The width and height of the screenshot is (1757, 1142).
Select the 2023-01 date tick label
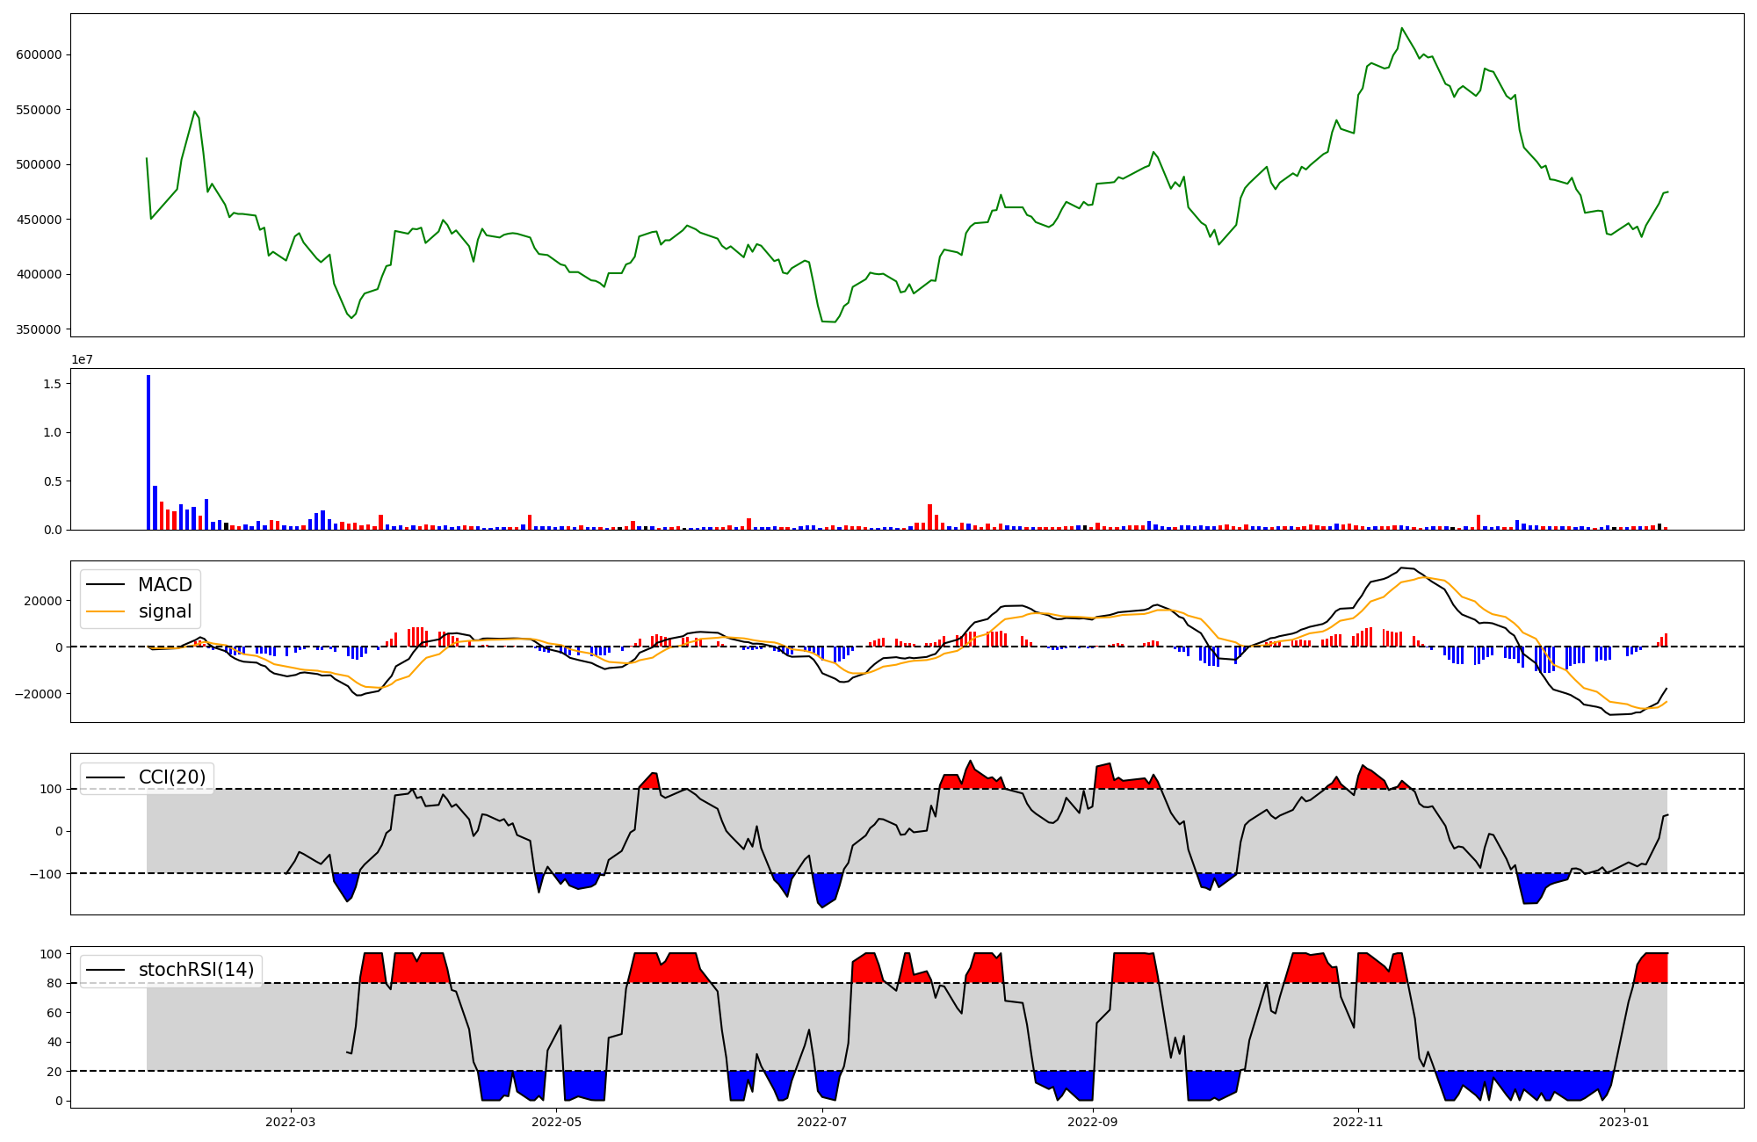click(1624, 1122)
